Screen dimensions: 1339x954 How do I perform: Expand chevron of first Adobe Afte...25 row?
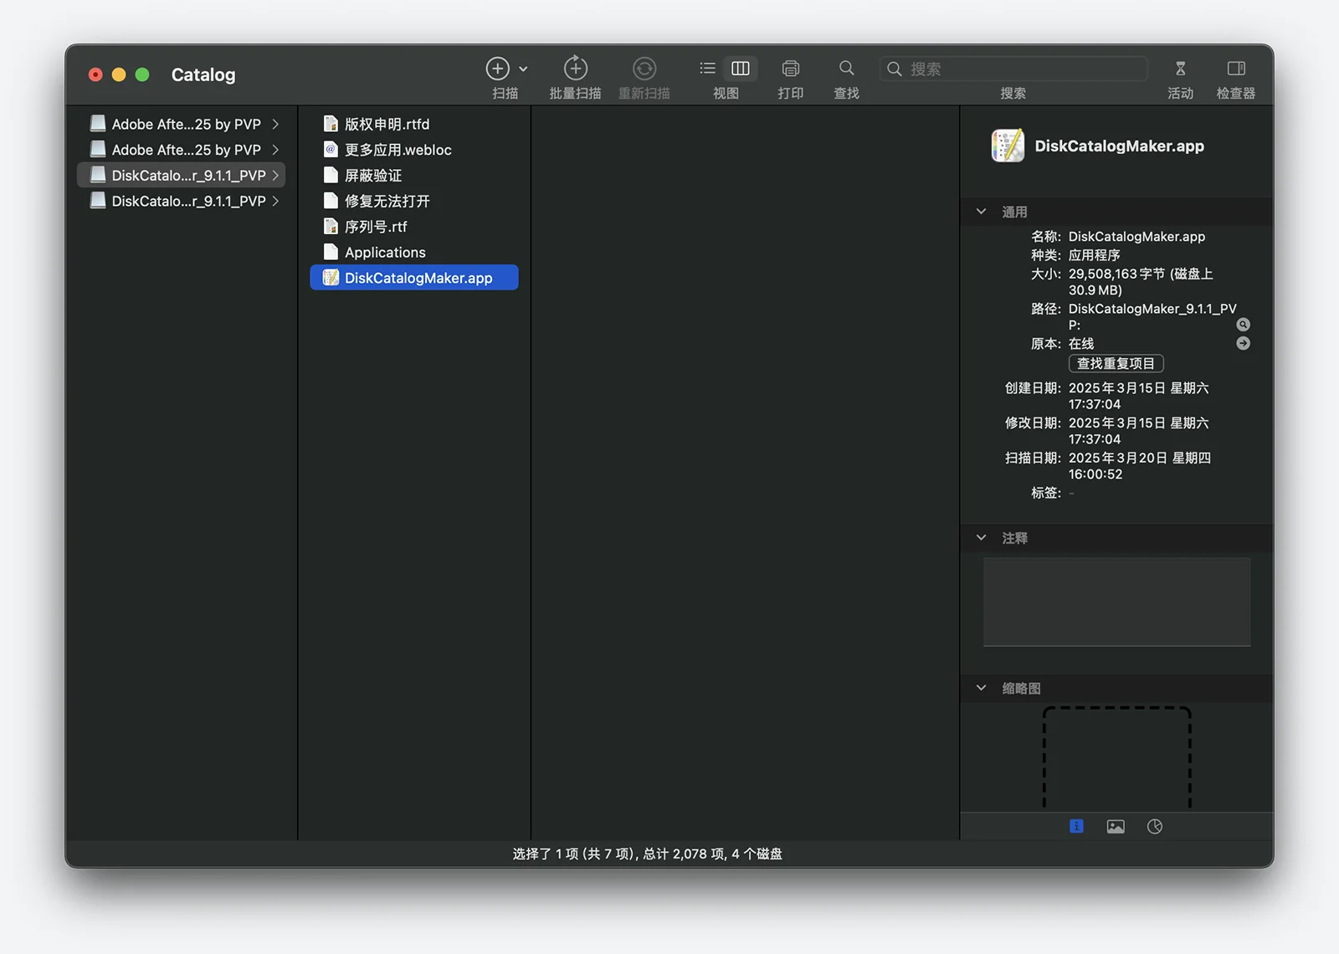coord(275,124)
